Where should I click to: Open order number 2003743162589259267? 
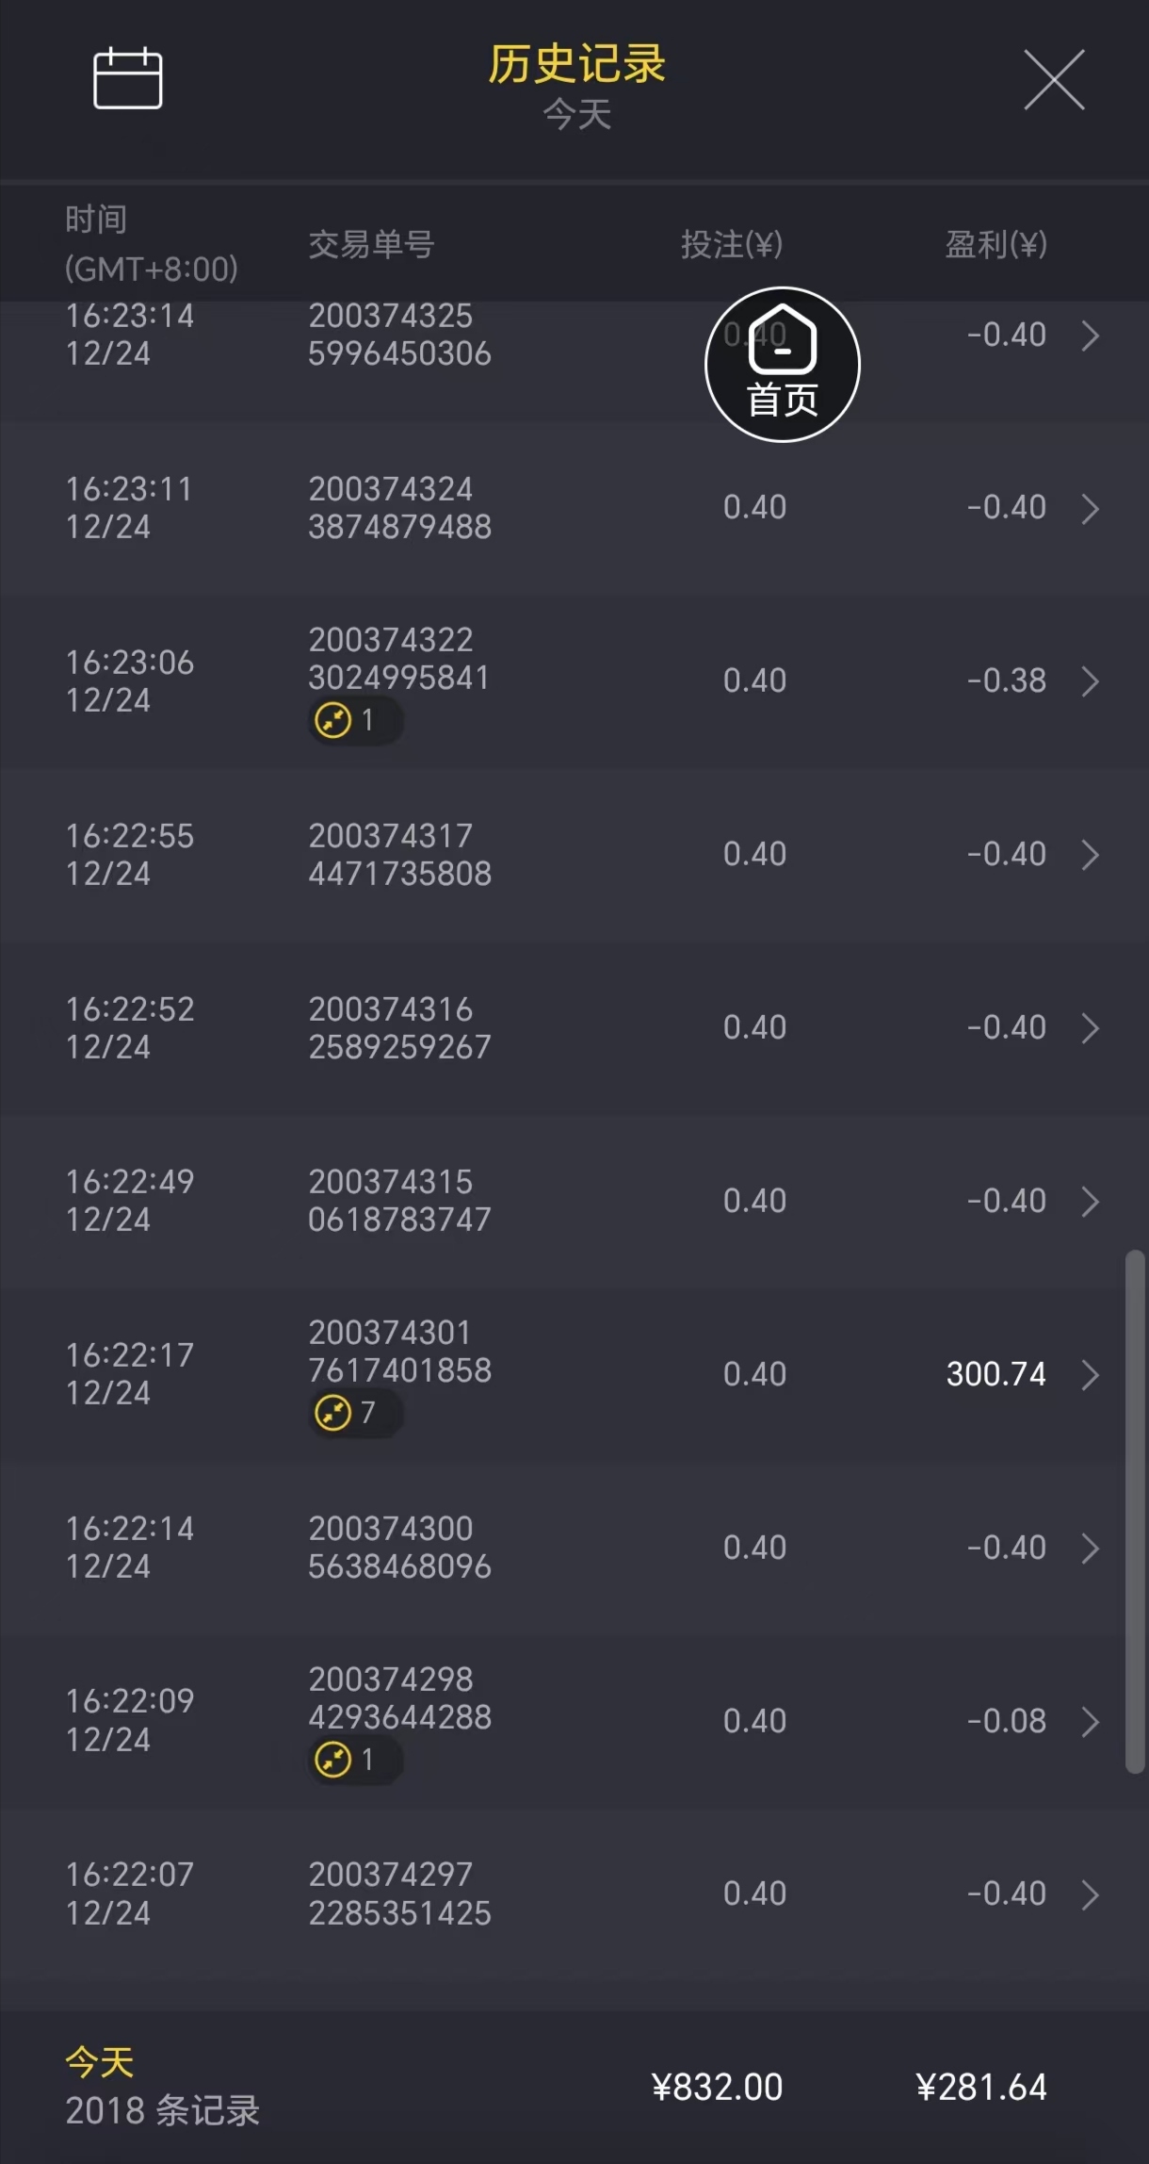[x=399, y=1028]
